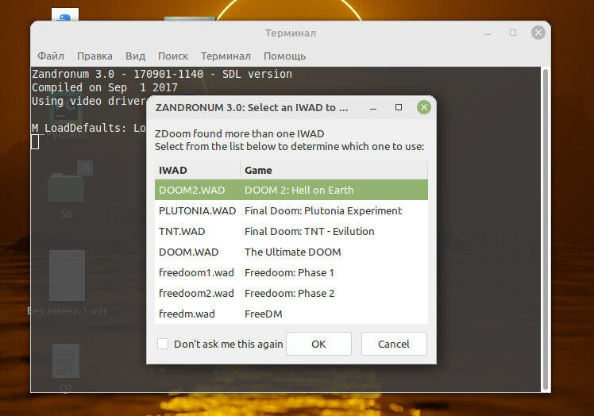
Task: Open the Терминал menu in menu bar
Action: pyautogui.click(x=226, y=56)
